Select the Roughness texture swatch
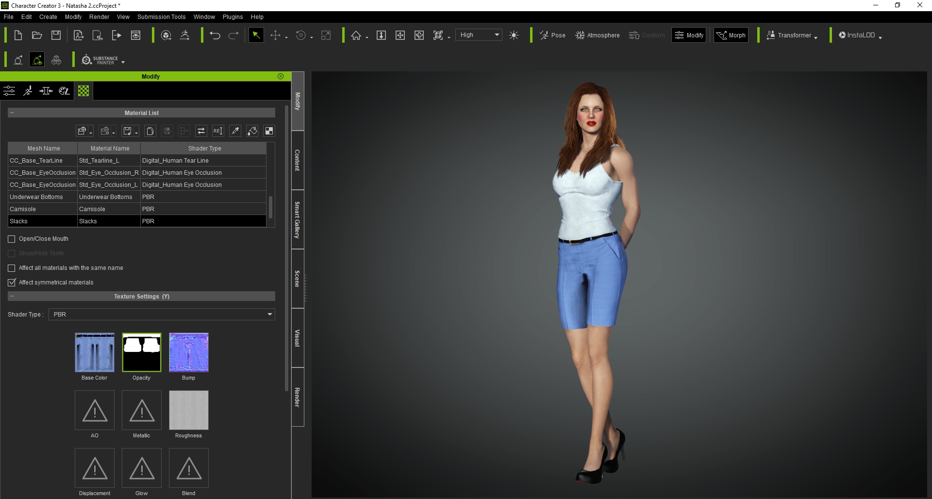The height and width of the screenshot is (499, 932). coord(189,410)
